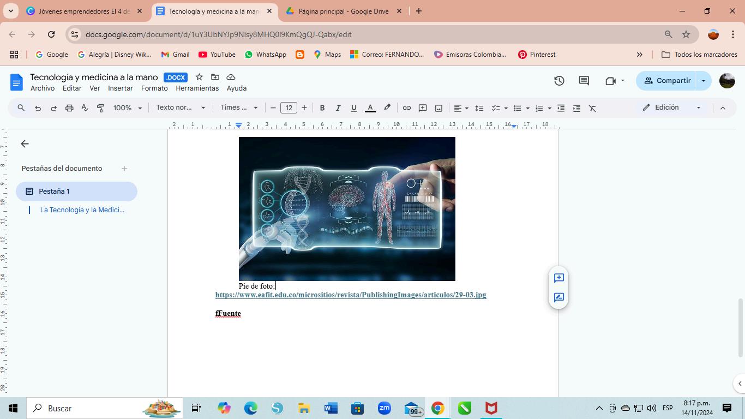Open version history clock icon
Viewport: 745px width, 419px height.
559,81
